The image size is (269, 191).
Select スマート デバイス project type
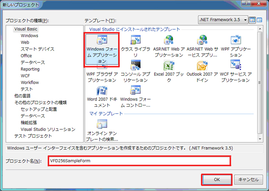[x=37, y=49]
